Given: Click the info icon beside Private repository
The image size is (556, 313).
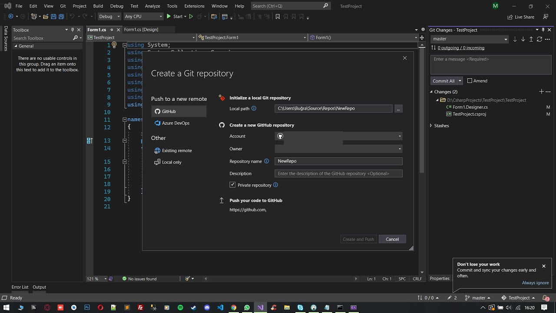Looking at the screenshot, I should (275, 185).
